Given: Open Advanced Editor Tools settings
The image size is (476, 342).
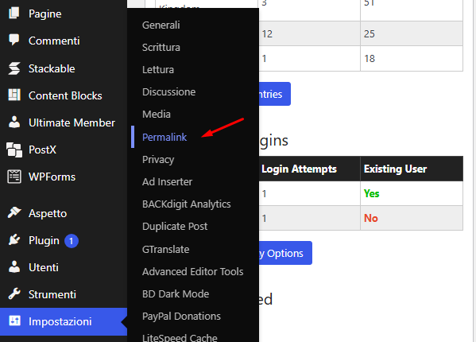Looking at the screenshot, I should tap(193, 271).
